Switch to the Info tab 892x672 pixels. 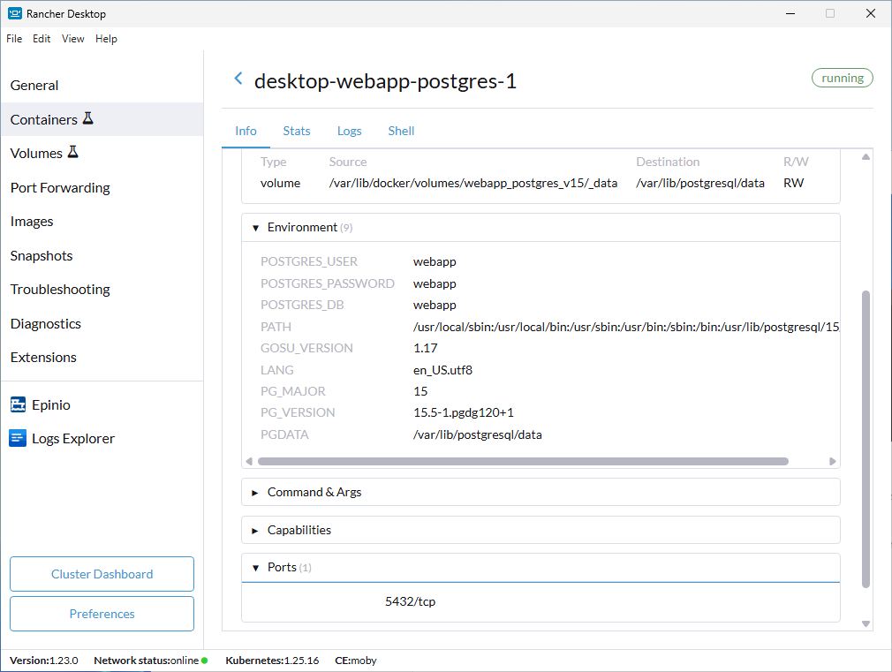[x=246, y=131]
